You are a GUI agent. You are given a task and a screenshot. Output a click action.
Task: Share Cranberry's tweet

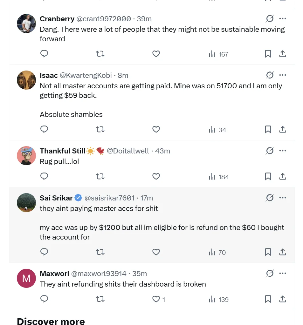pyautogui.click(x=282, y=54)
